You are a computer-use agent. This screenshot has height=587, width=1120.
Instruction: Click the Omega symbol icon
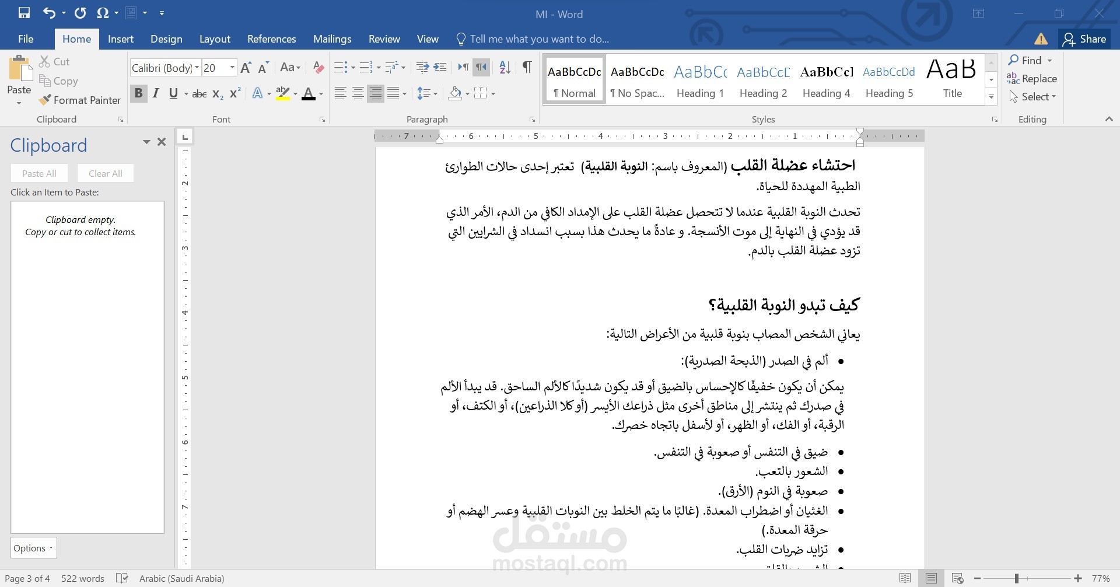click(x=103, y=13)
